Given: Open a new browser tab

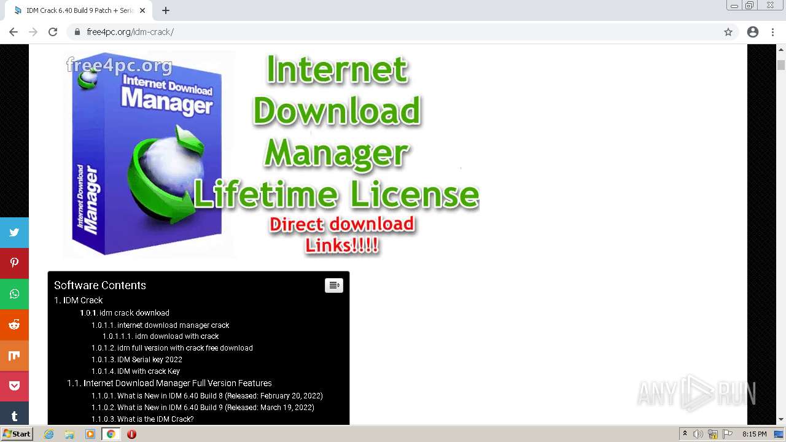Looking at the screenshot, I should point(165,10).
